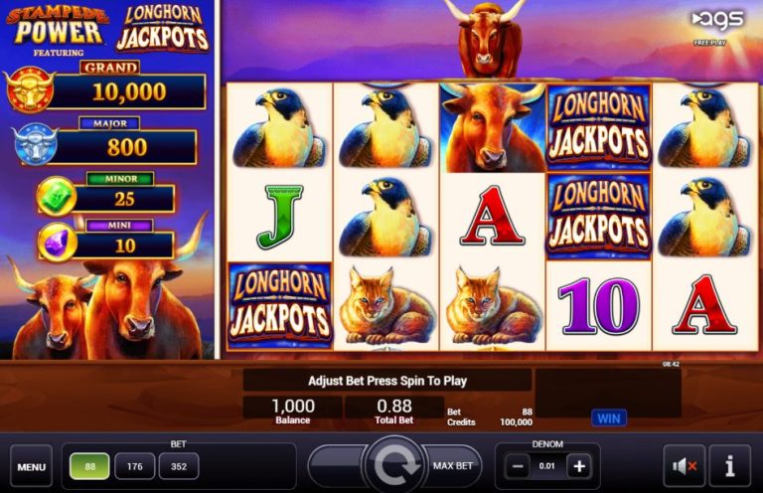This screenshot has height=493, width=763.
Task: Click the Major jackpot silver bull emblem
Action: 35,144
